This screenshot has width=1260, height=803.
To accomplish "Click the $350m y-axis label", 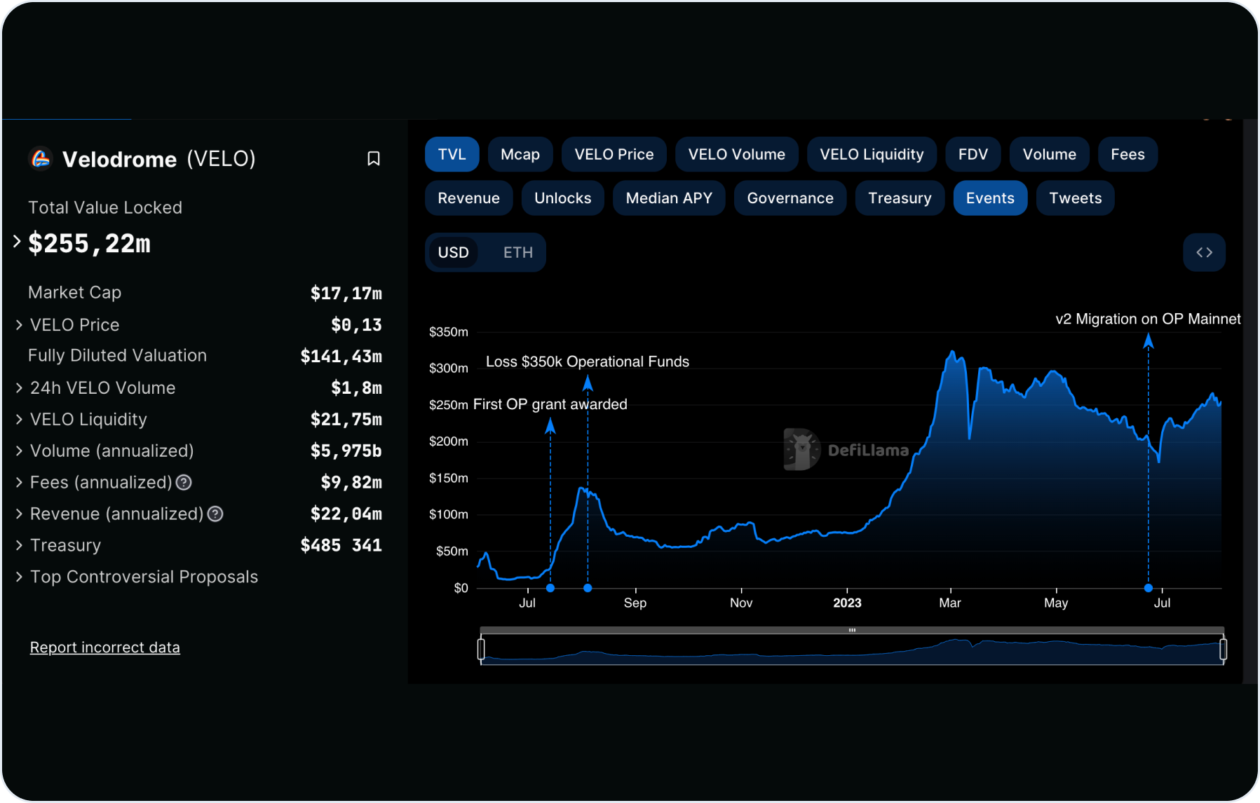I will coord(449,331).
